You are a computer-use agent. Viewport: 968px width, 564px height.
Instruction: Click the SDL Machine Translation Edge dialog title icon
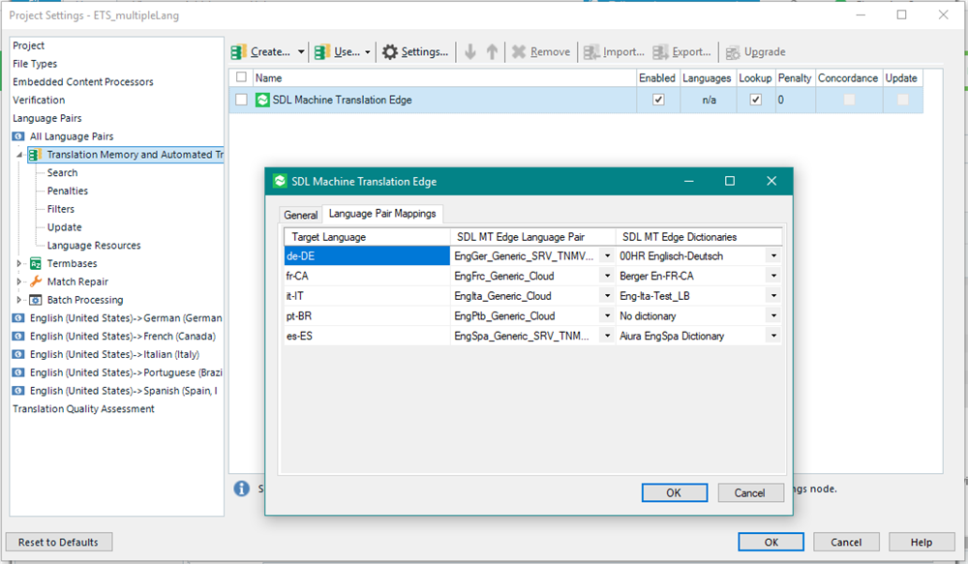(281, 181)
